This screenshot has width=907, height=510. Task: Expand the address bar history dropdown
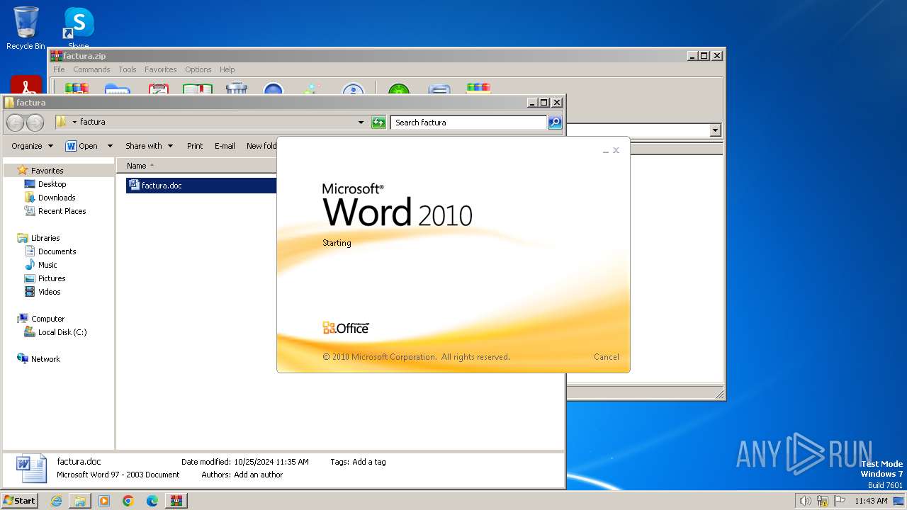[x=361, y=123]
